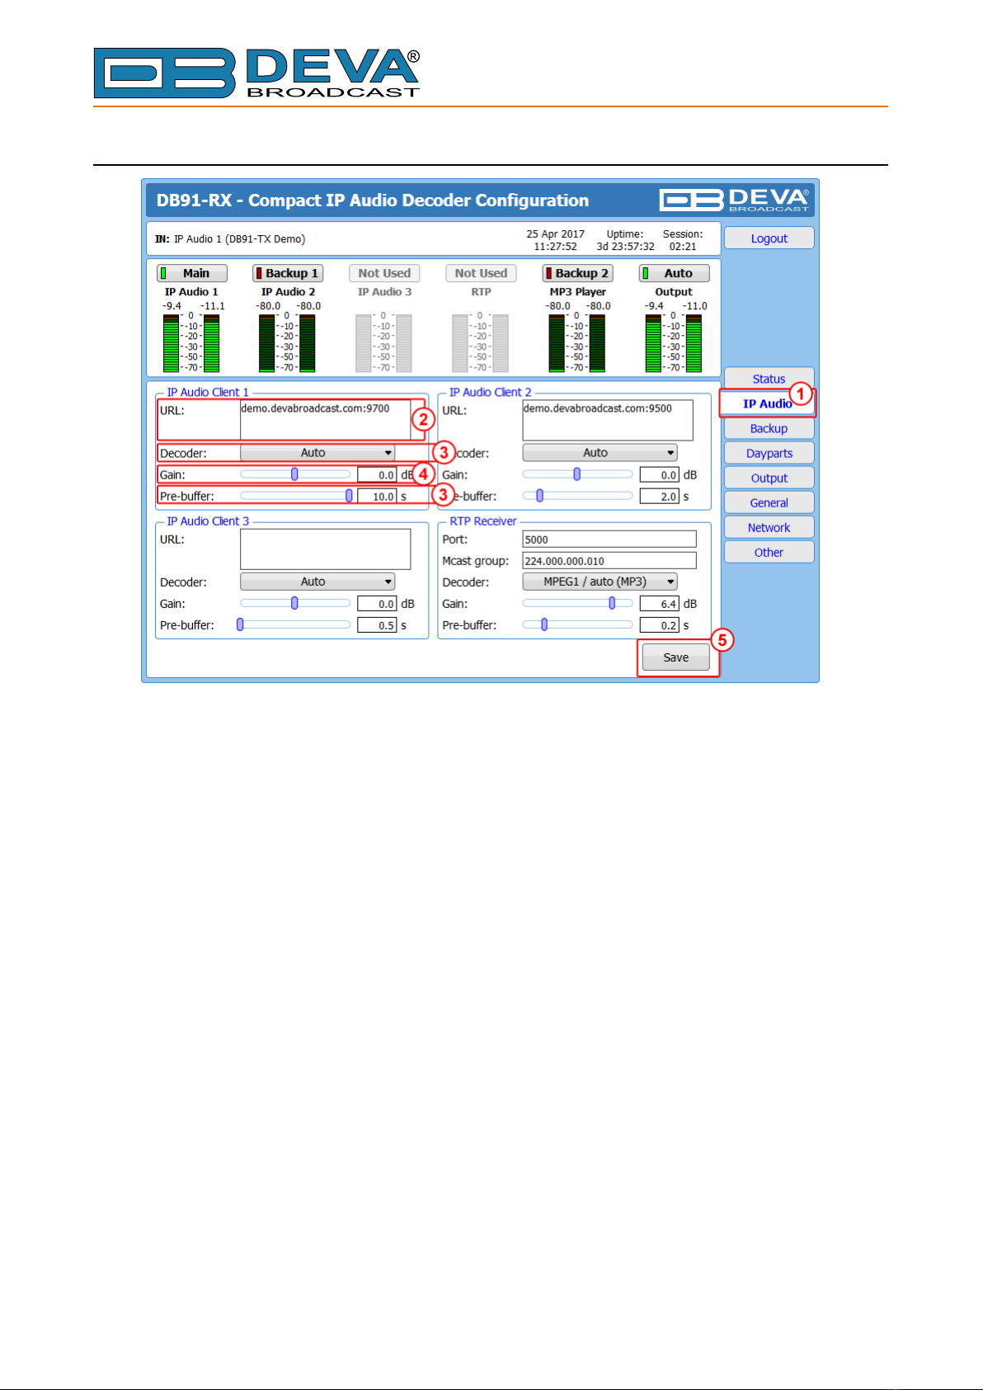Click the RTP Receiver Pre-buffer value box
Screen dimensions: 983x1390
click(659, 625)
